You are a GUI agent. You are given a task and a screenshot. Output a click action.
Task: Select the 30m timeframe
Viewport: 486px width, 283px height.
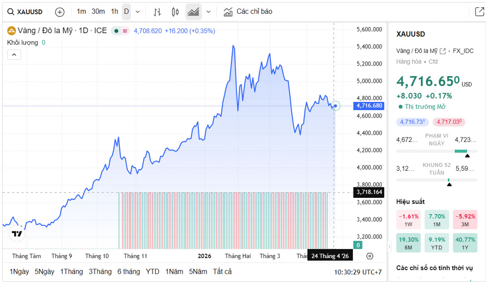pyautogui.click(x=98, y=12)
